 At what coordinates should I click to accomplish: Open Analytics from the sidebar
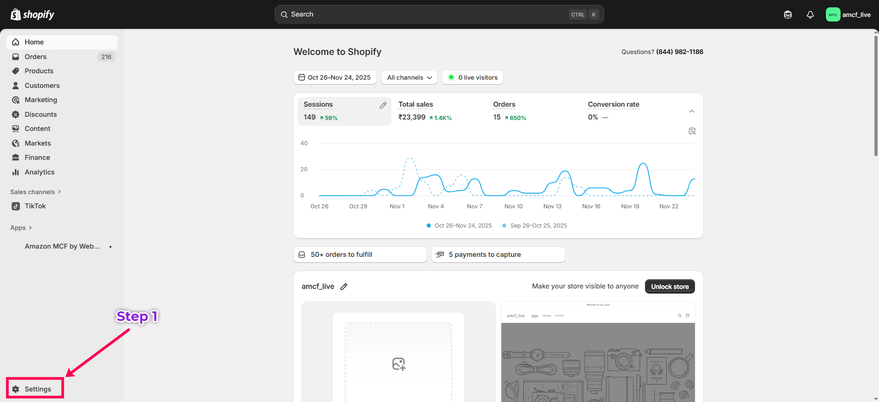click(x=39, y=172)
